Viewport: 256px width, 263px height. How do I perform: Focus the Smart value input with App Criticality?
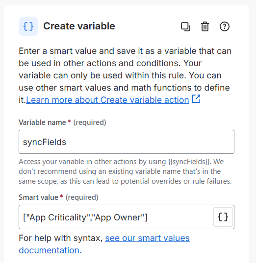tap(116, 217)
